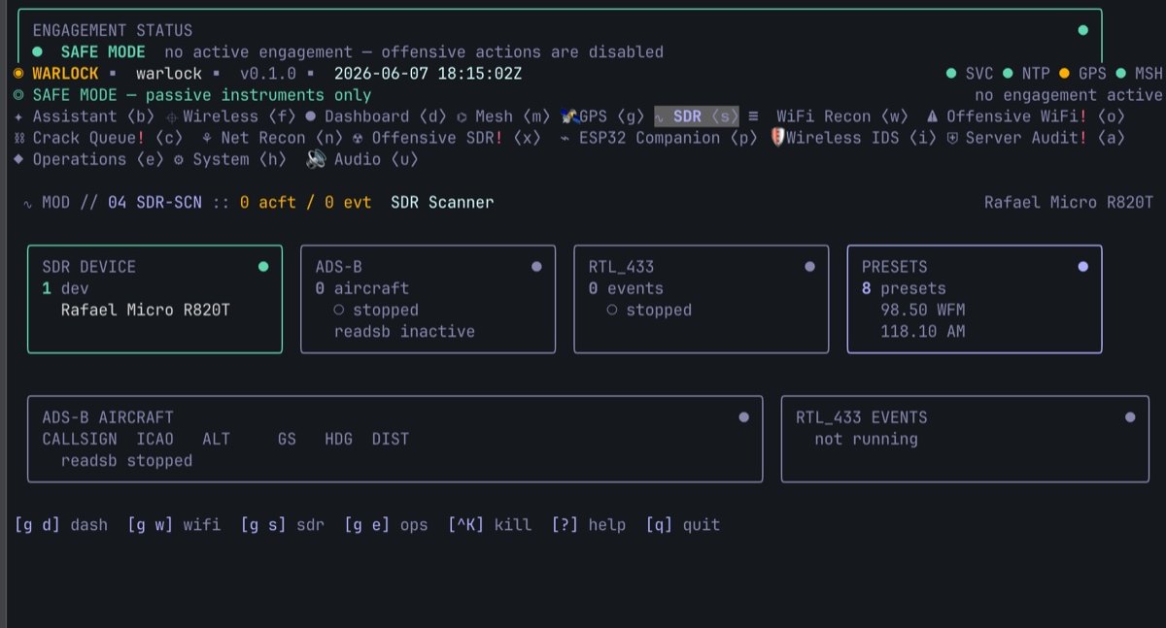Click the gear icon beside System
Image resolution: width=1166 pixels, height=628 pixels.
pos(179,159)
